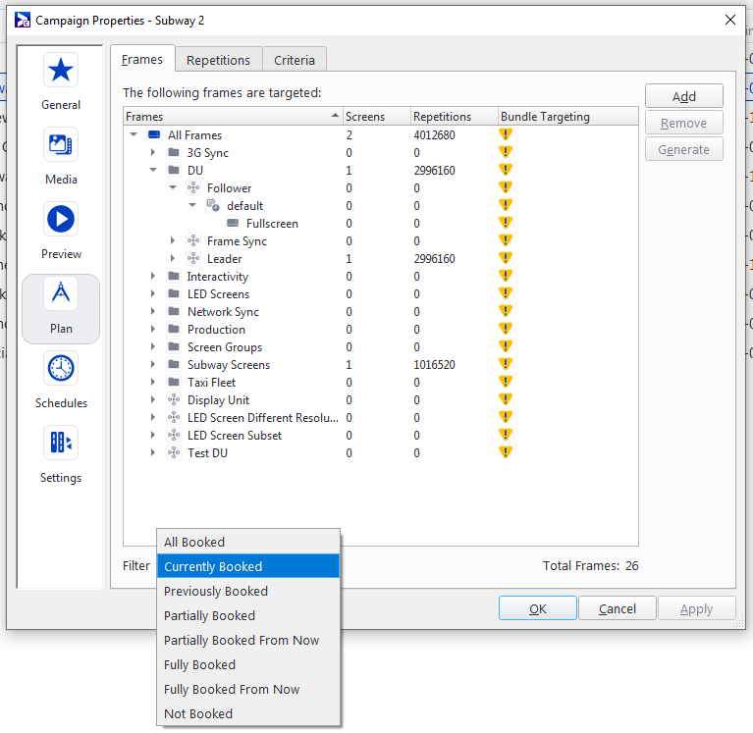The height and width of the screenshot is (733, 753).
Task: Open the Settings section icon
Action: (x=61, y=444)
